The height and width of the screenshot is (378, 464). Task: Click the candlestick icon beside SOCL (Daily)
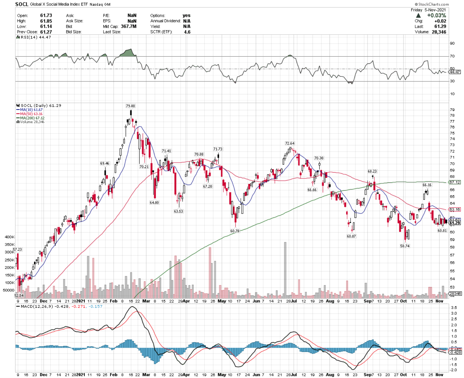coord(18,105)
